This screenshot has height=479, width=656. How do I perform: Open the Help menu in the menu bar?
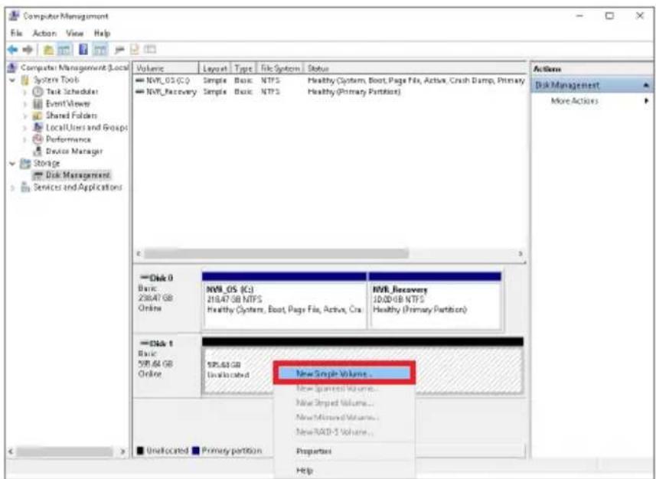click(102, 33)
